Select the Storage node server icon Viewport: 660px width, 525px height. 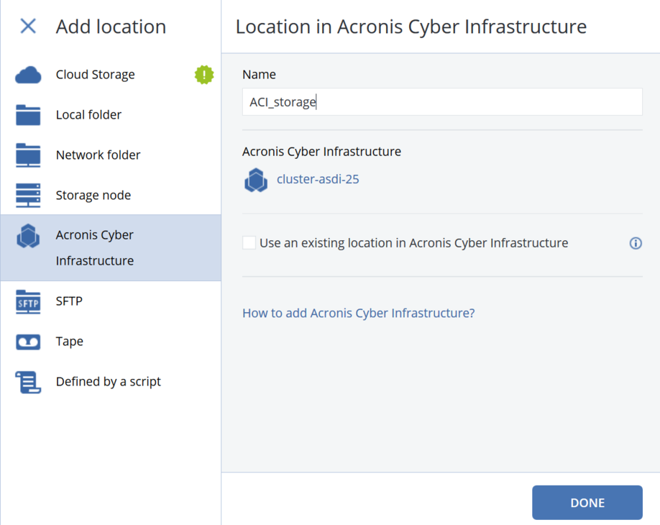tap(28, 196)
